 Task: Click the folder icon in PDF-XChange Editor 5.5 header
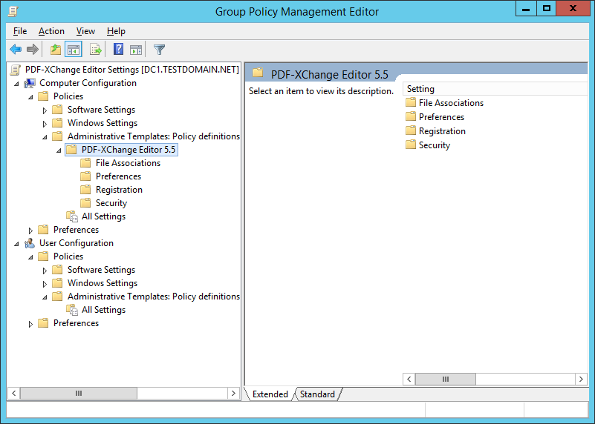[258, 73]
